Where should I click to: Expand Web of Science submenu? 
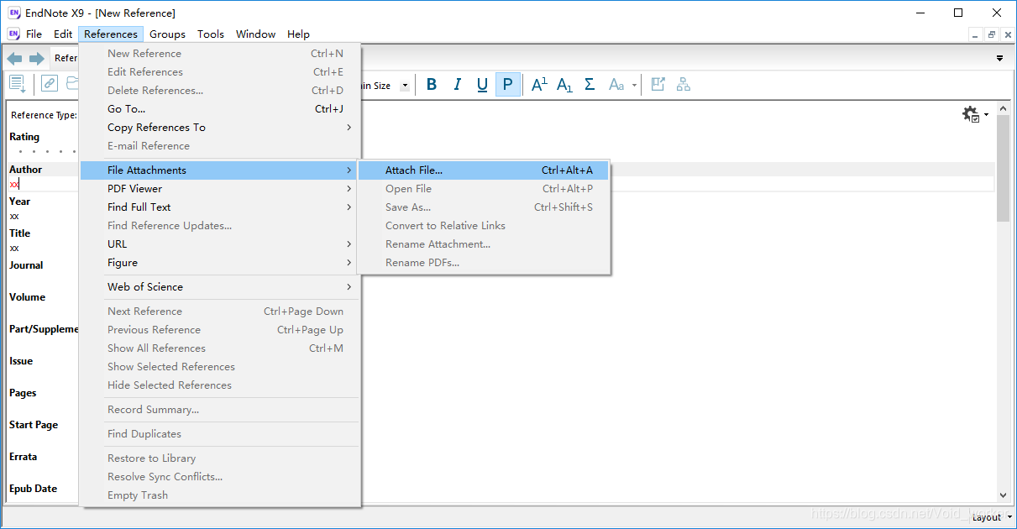tap(220, 287)
